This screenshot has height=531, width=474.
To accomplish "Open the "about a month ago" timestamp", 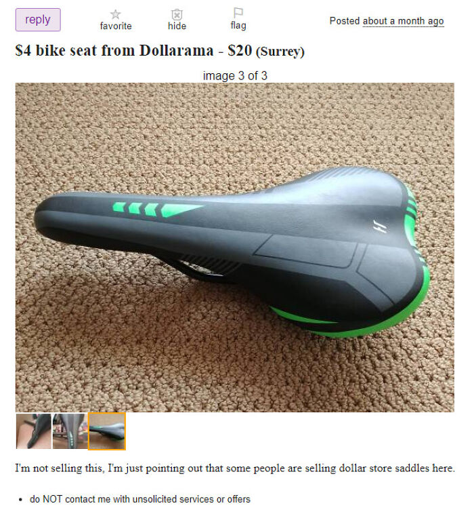I will [403, 21].
